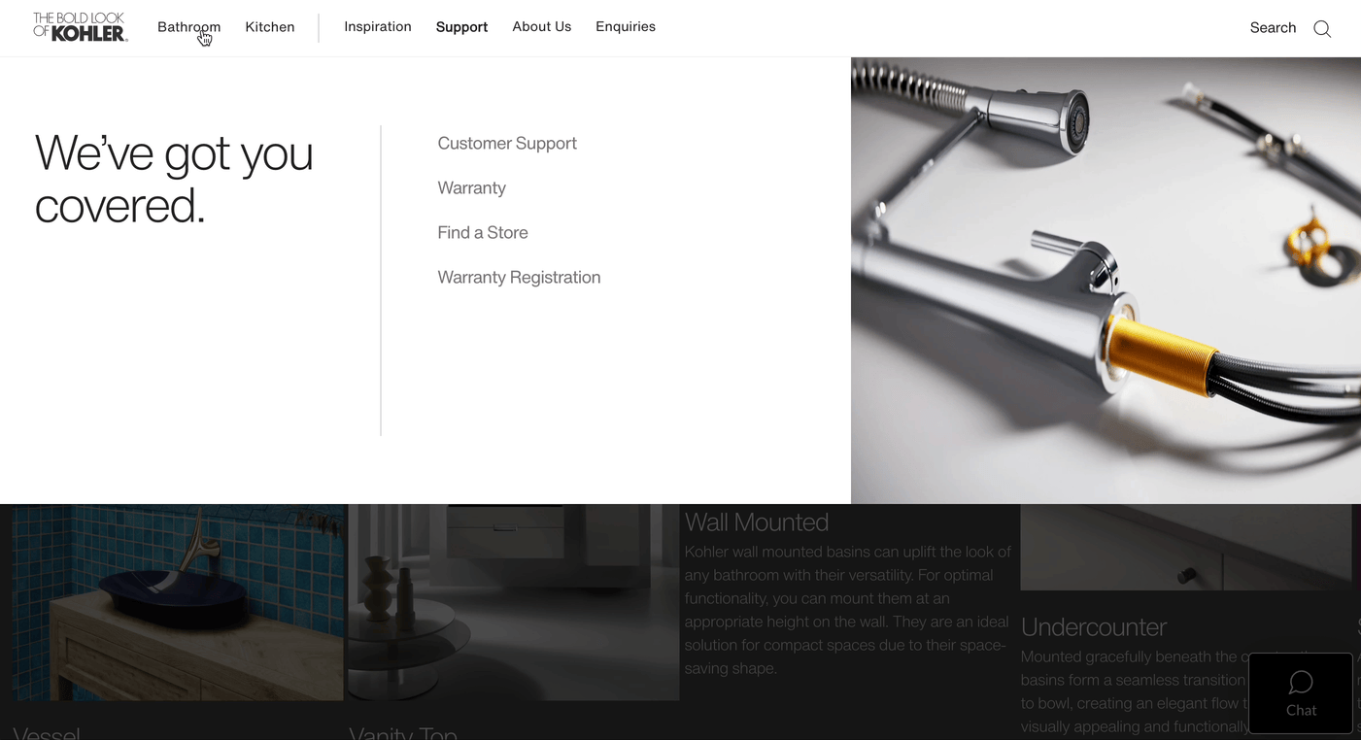Click the chrome faucet promo image
The image size is (1361, 740).
[1106, 281]
